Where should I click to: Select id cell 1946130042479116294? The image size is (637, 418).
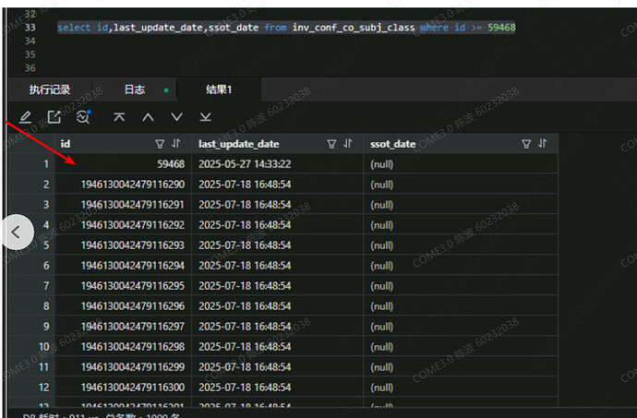click(123, 266)
